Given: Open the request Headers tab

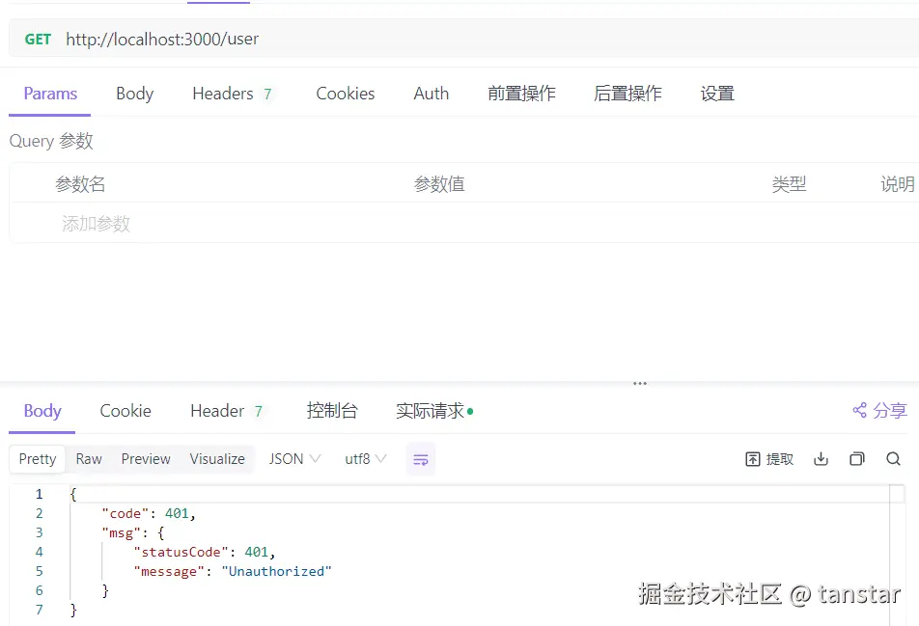Looking at the screenshot, I should click(232, 94).
